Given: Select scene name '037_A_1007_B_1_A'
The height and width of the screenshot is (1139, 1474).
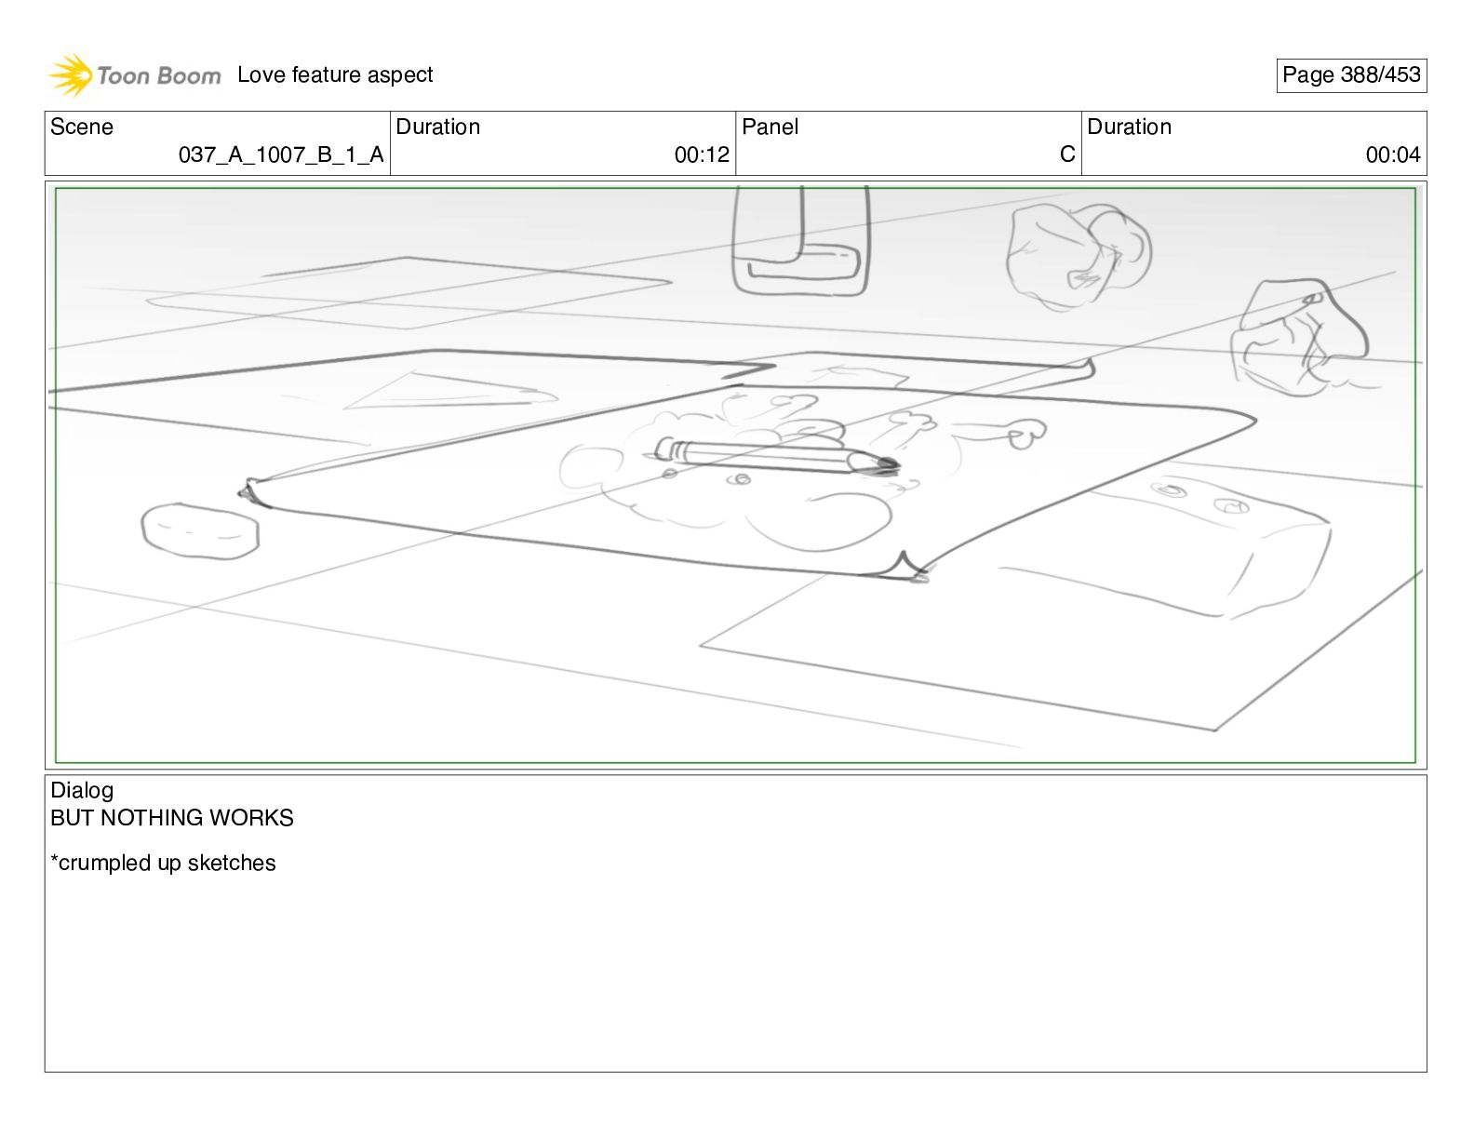Looking at the screenshot, I should point(281,155).
